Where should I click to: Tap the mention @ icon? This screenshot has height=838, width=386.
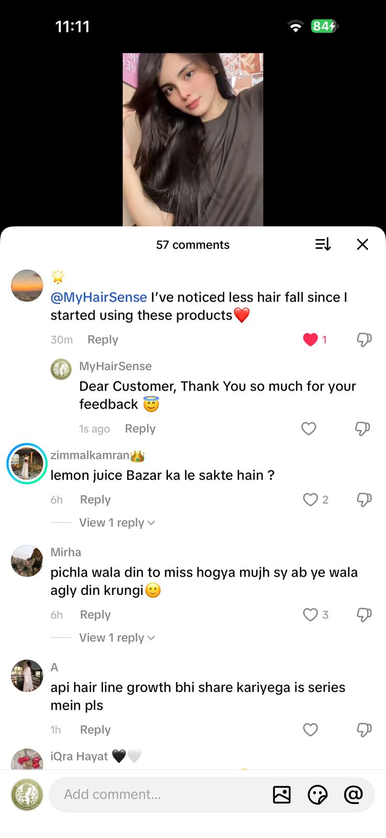tap(353, 795)
